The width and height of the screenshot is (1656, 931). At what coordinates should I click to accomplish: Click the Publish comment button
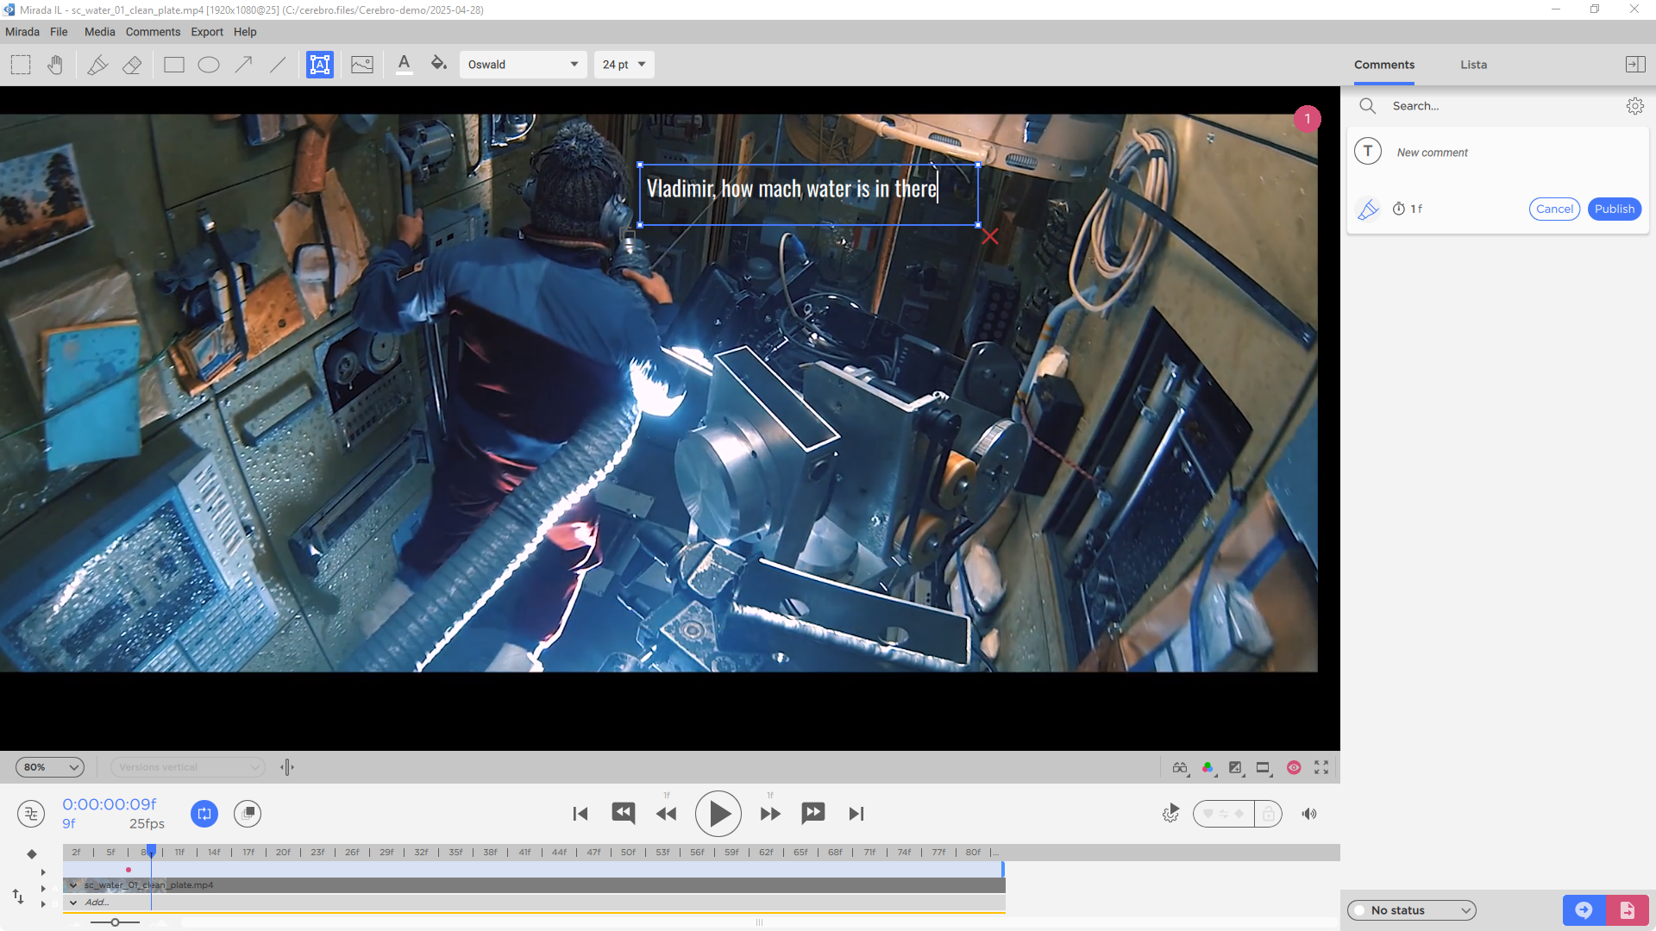(x=1614, y=209)
